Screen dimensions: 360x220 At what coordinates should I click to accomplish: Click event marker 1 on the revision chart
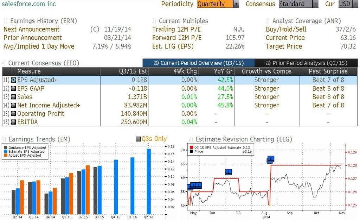[199, 185]
